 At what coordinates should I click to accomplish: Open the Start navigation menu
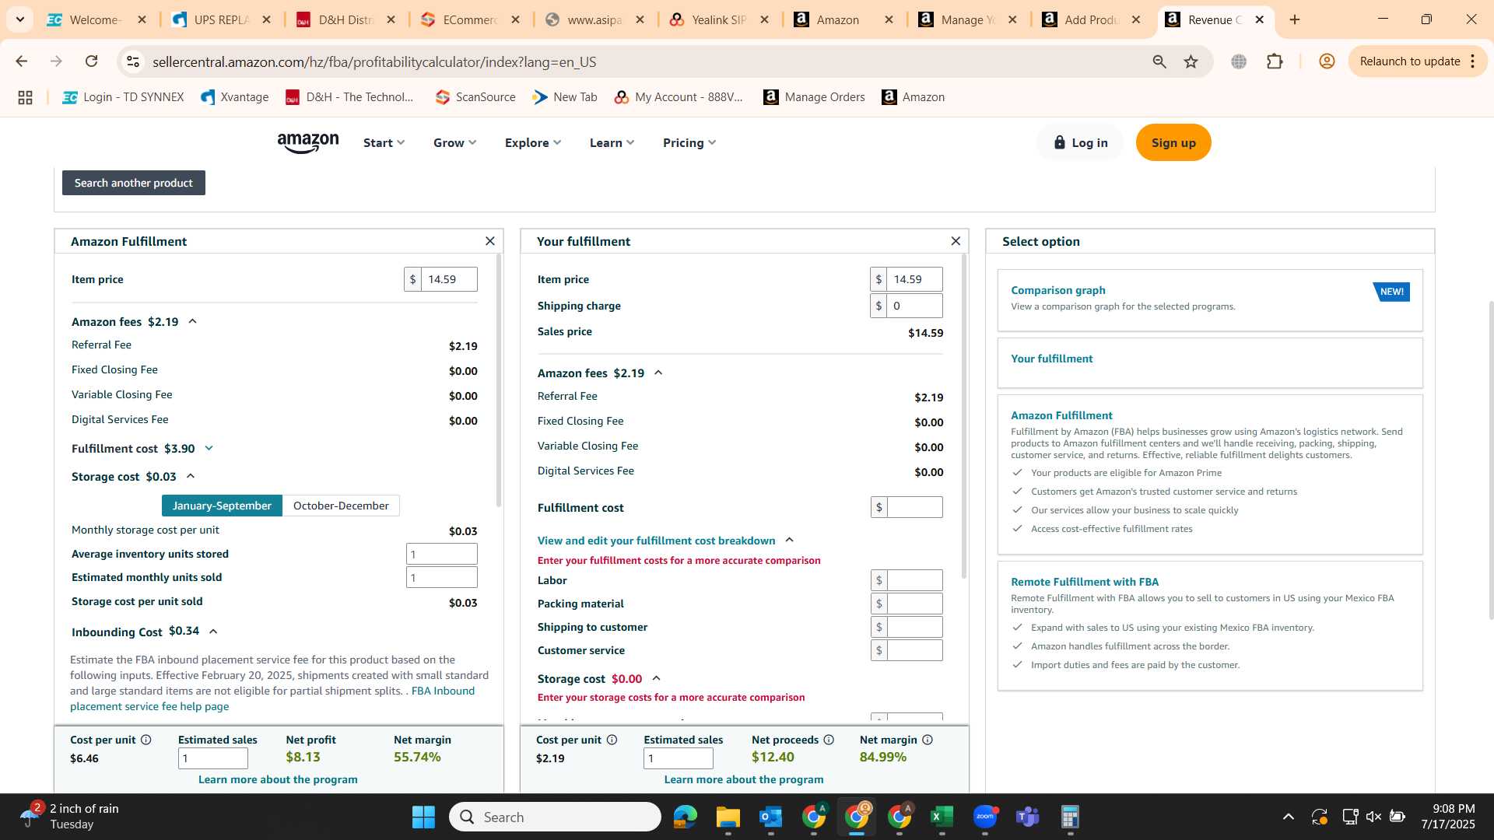tap(384, 142)
